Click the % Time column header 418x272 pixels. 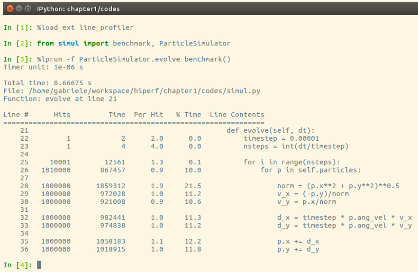[x=189, y=115]
